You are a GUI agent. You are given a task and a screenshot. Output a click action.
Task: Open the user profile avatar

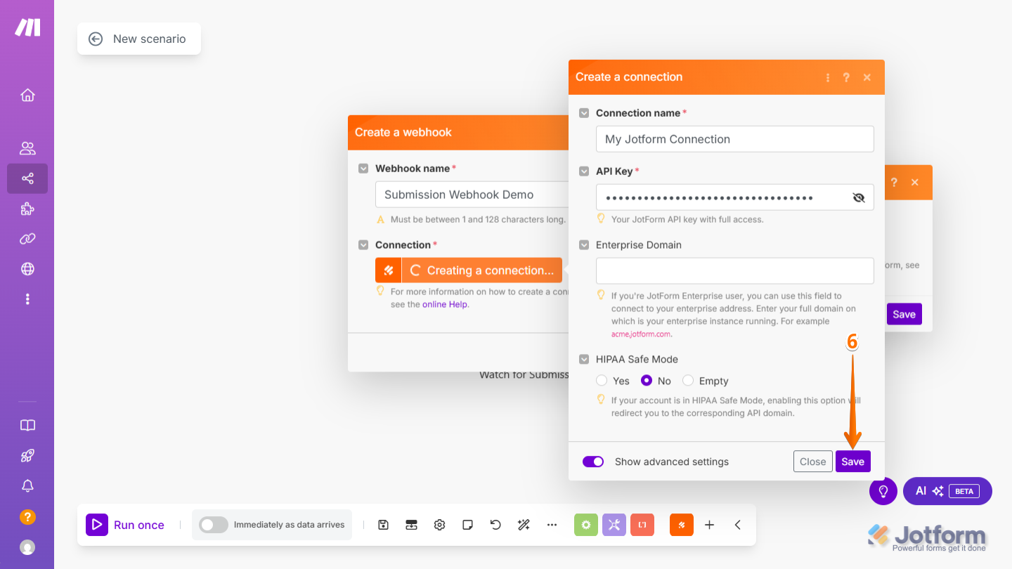pyautogui.click(x=27, y=547)
